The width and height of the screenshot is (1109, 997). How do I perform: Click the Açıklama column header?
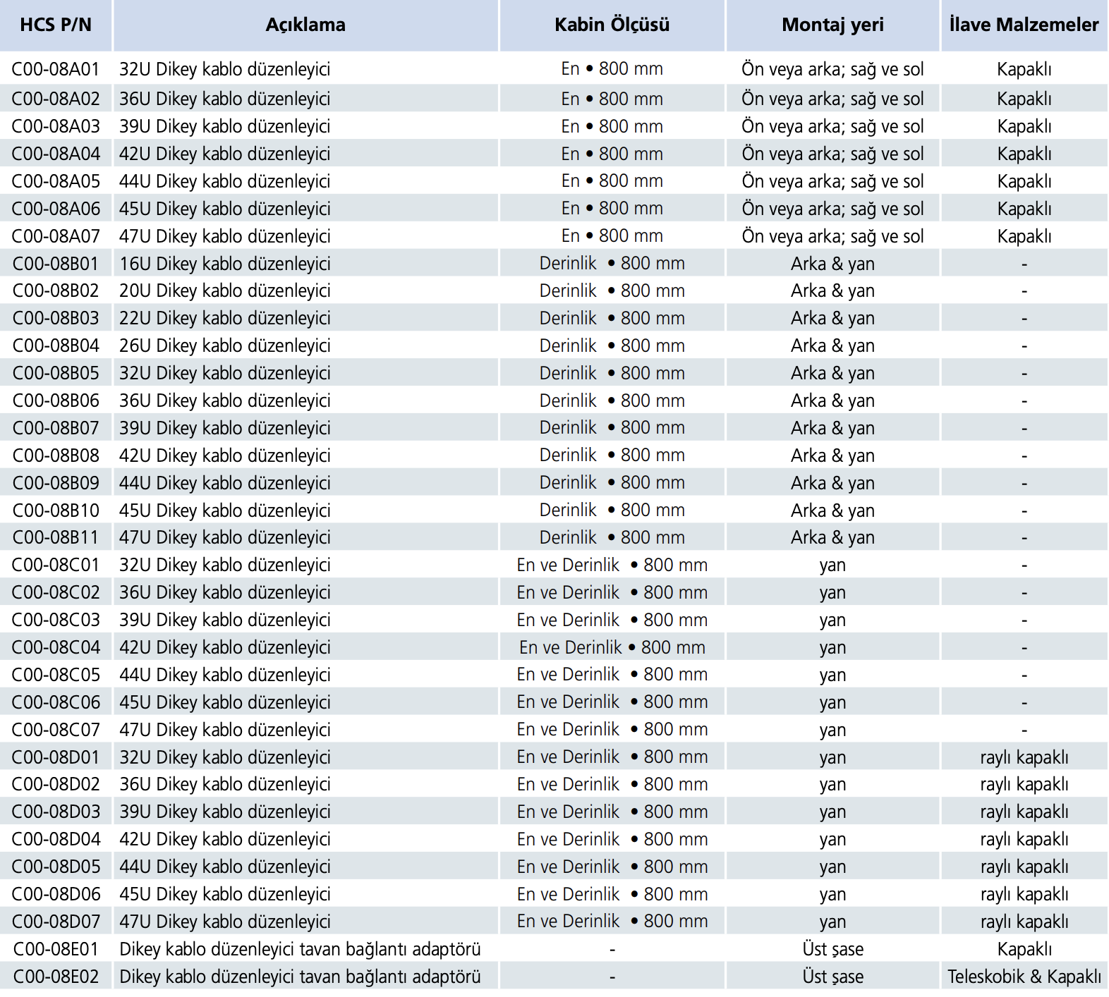point(305,25)
